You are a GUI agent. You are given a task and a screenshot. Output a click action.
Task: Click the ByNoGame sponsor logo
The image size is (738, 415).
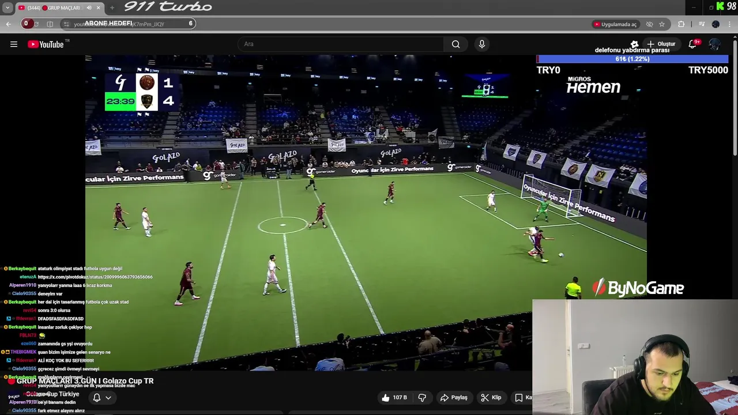point(638,288)
